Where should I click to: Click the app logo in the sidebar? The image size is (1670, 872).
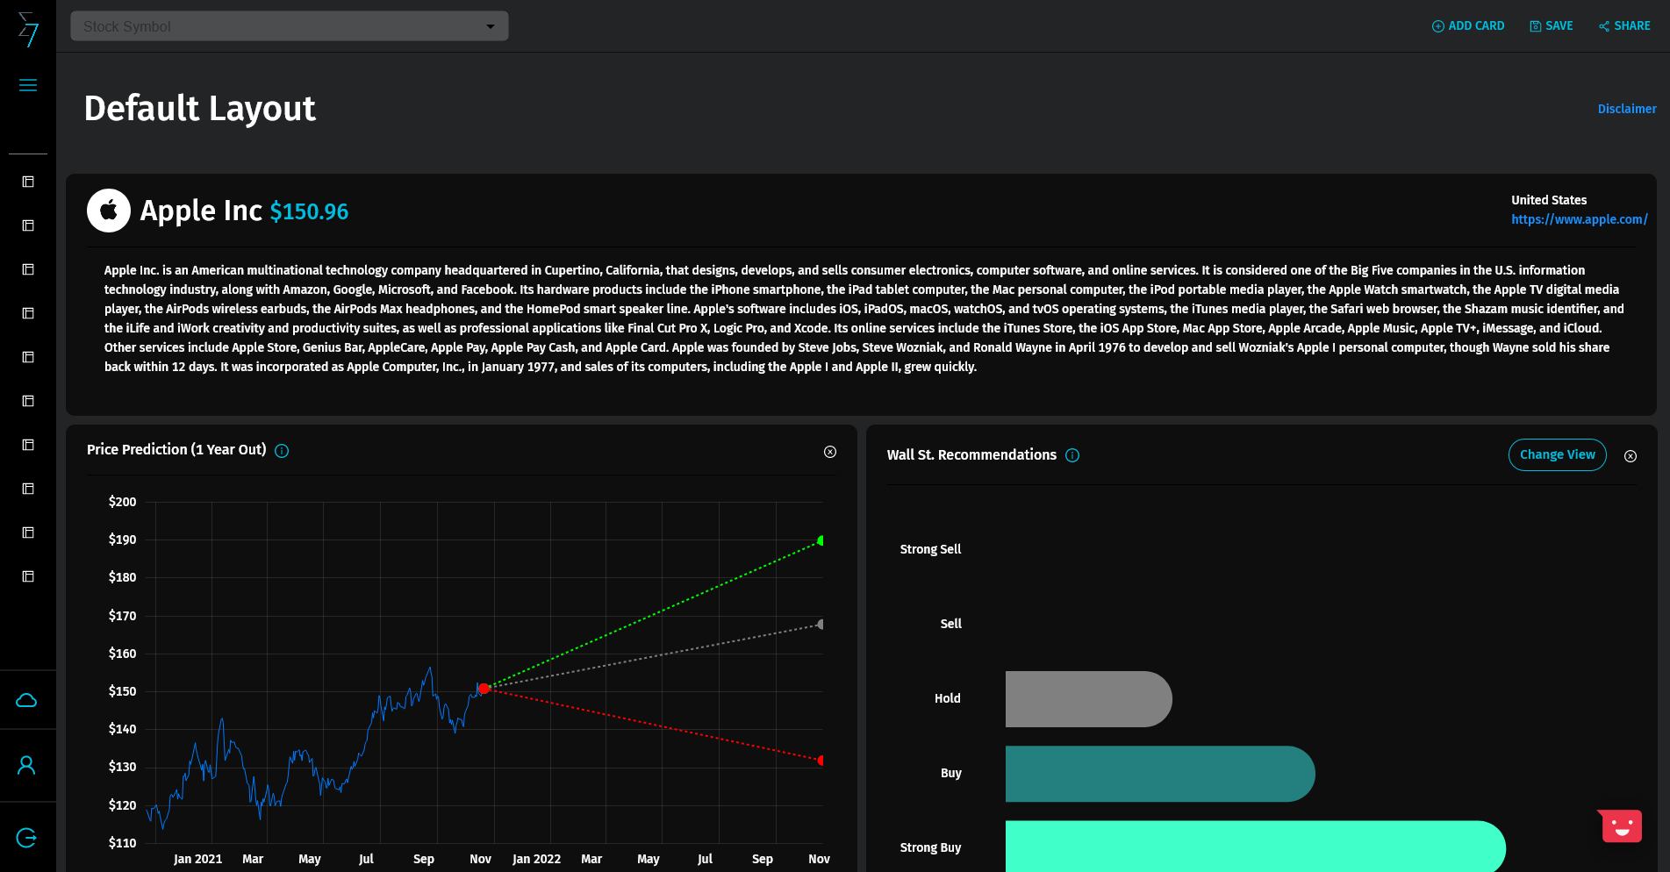point(28,29)
